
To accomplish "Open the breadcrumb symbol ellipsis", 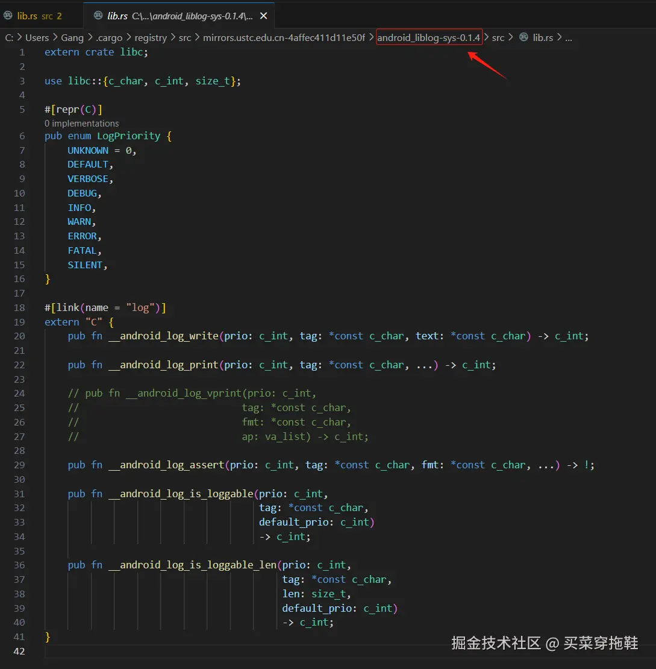I will [569, 38].
